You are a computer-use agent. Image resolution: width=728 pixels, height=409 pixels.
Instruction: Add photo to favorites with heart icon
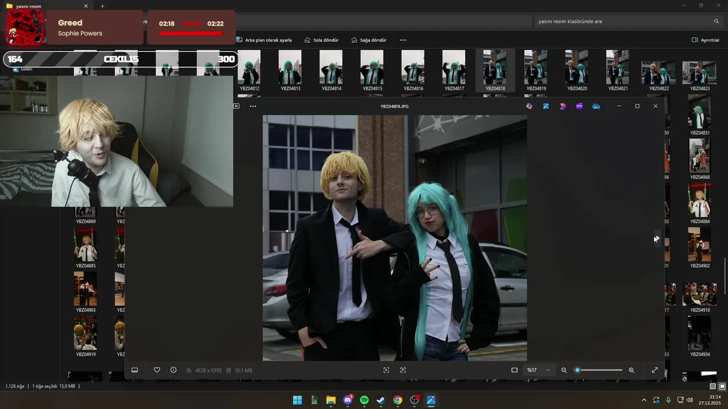157,370
